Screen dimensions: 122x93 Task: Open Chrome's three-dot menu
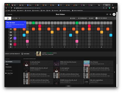(x=116, y=8)
